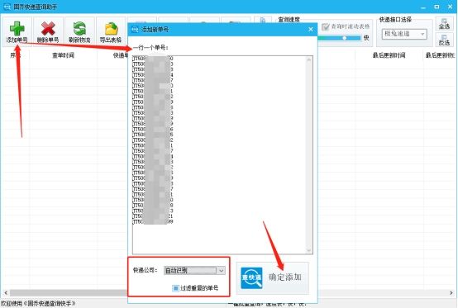Expand the 快递接口选择 courier dropdown
This screenshot has width=458, height=308.
(x=404, y=34)
